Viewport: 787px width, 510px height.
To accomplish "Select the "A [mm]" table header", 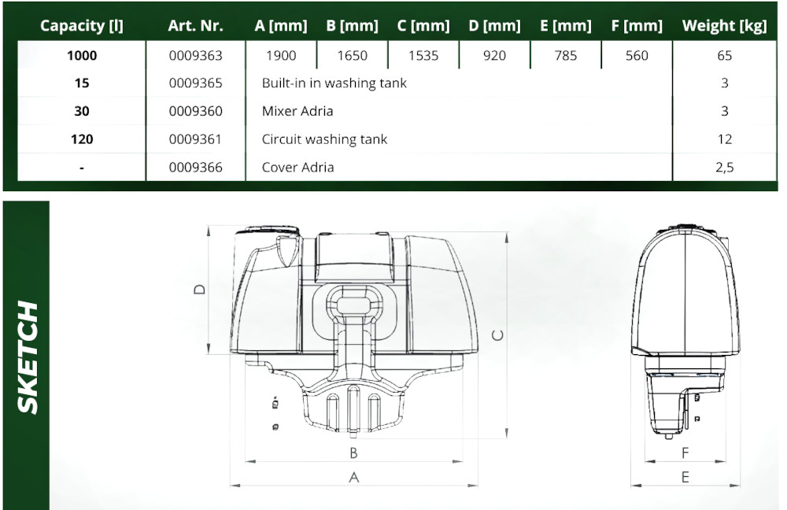I will 281,26.
